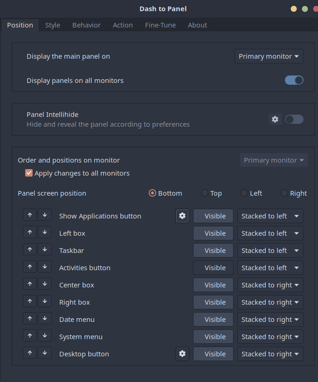Viewport: 318px width, 382px height.
Task: Move the Taskbar up using its arrow
Action: tap(29, 250)
